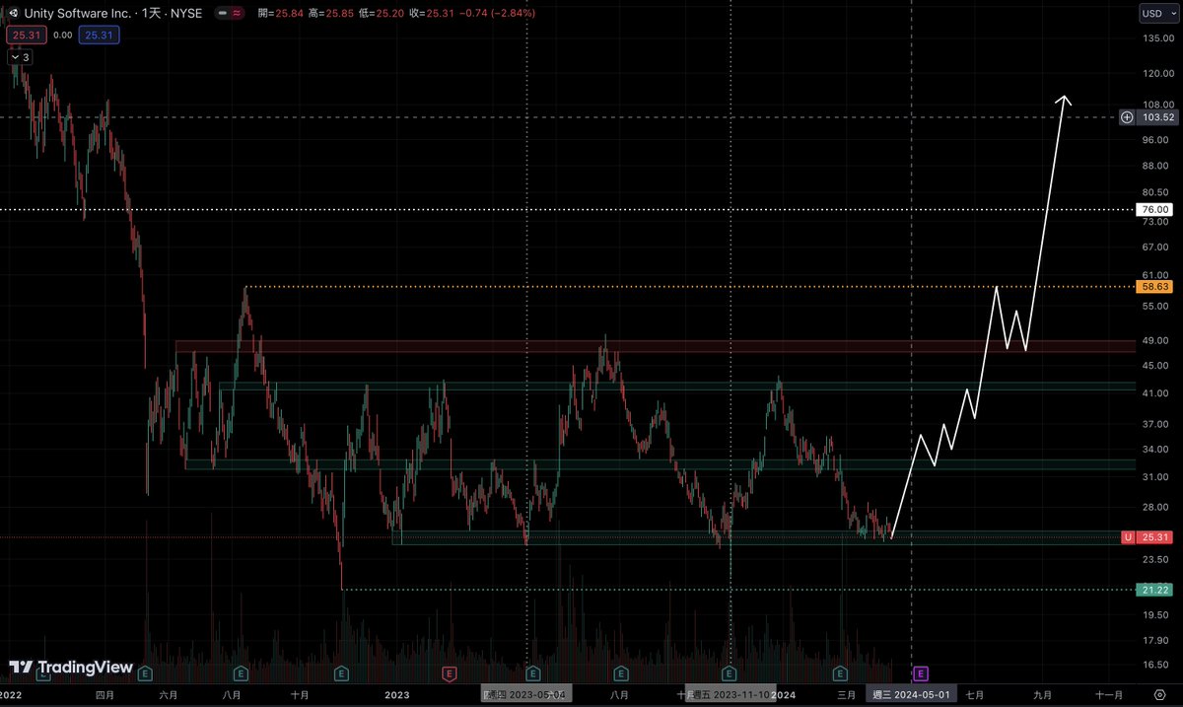Click the E earnings marker above 2023-05-04 label

click(533, 673)
